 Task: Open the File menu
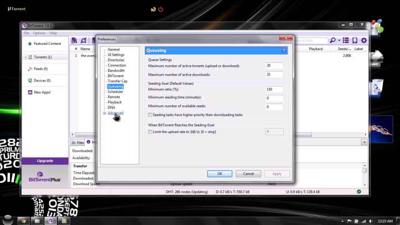[26, 33]
